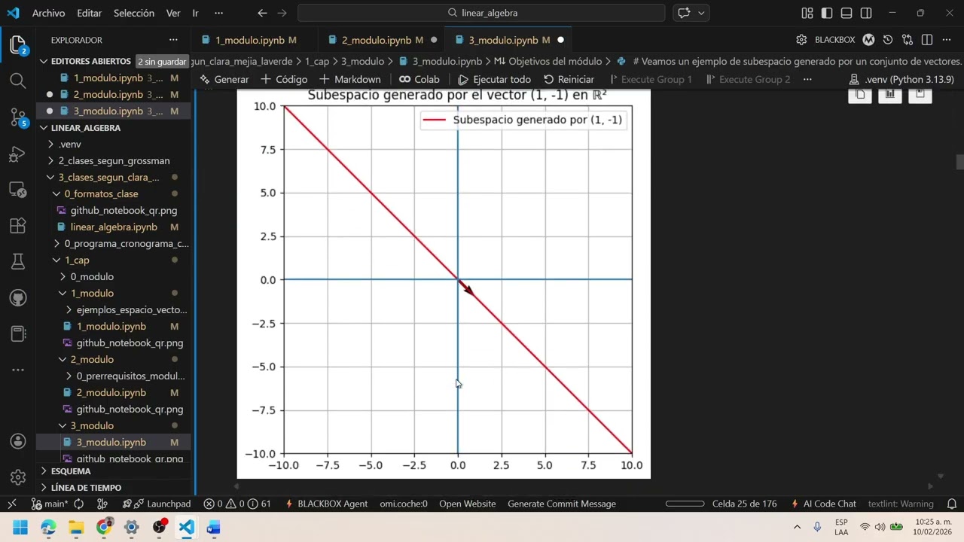The image size is (964, 542).
Task: Click the remote window indicator in status bar
Action: 11,504
